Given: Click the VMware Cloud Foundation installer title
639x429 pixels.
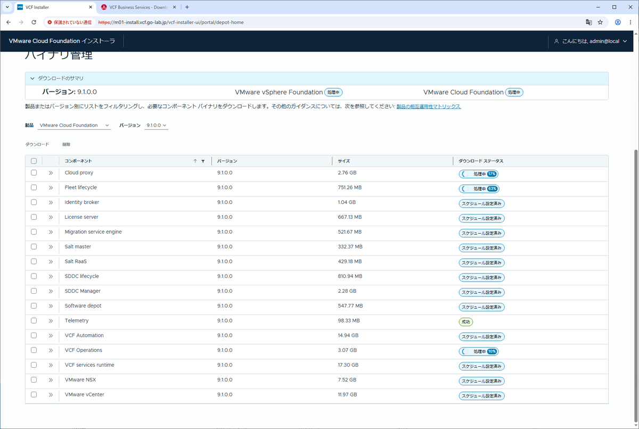Looking at the screenshot, I should (x=62, y=41).
